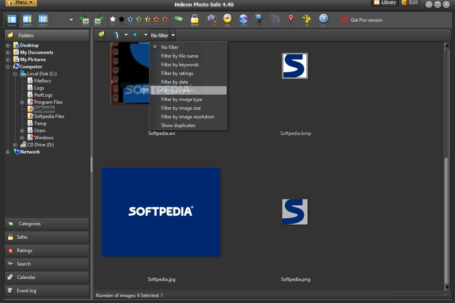
Task: Apply the blue one-star rating
Action: (130, 19)
